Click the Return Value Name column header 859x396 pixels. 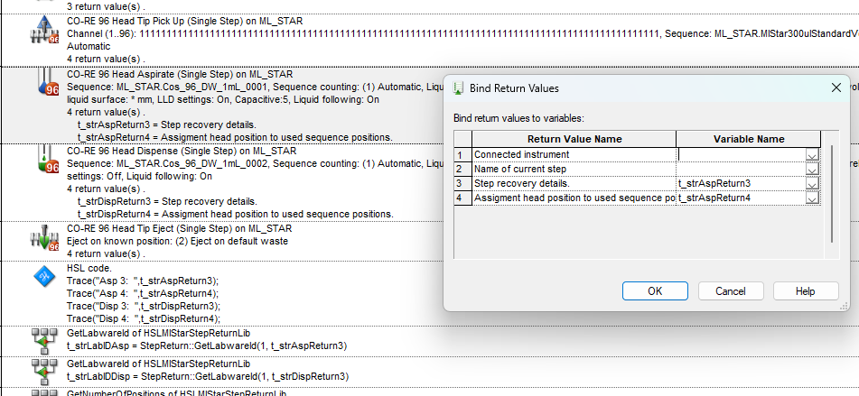[574, 139]
